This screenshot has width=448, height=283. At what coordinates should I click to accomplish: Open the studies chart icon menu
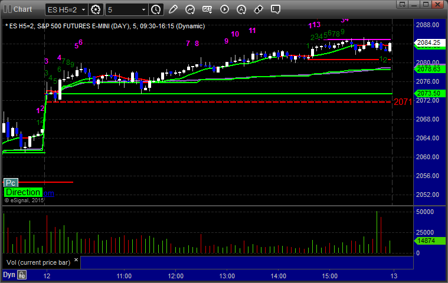pos(190,9)
